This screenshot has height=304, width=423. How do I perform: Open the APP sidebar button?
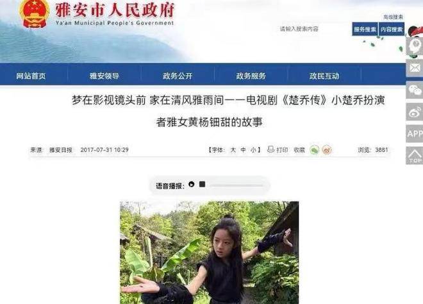(415, 133)
